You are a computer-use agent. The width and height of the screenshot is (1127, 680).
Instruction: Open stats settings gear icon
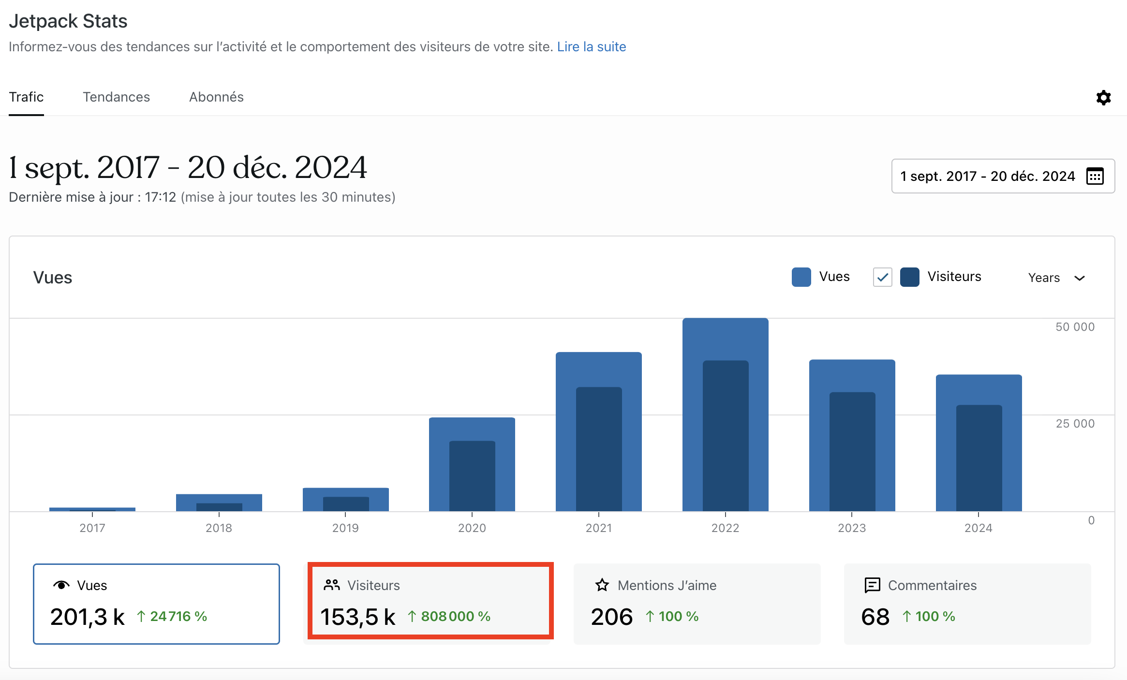click(x=1103, y=98)
